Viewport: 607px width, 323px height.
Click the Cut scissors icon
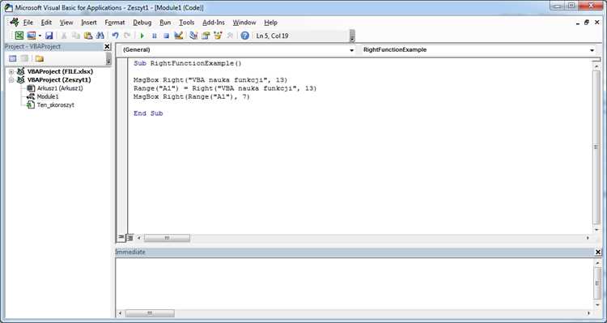coord(64,36)
